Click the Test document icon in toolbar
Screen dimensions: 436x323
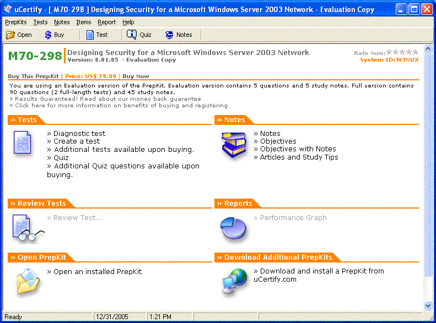tap(90, 35)
